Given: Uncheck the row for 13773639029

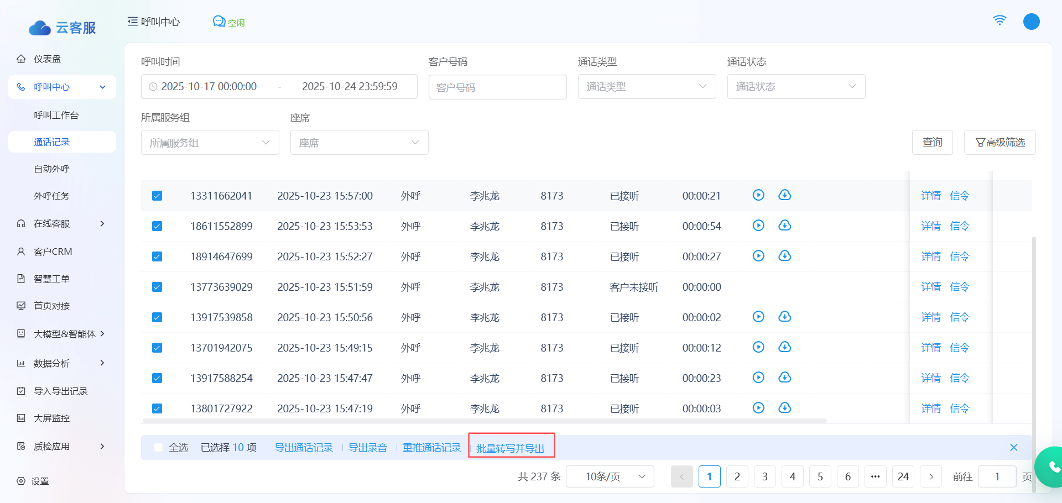Looking at the screenshot, I should pos(157,287).
